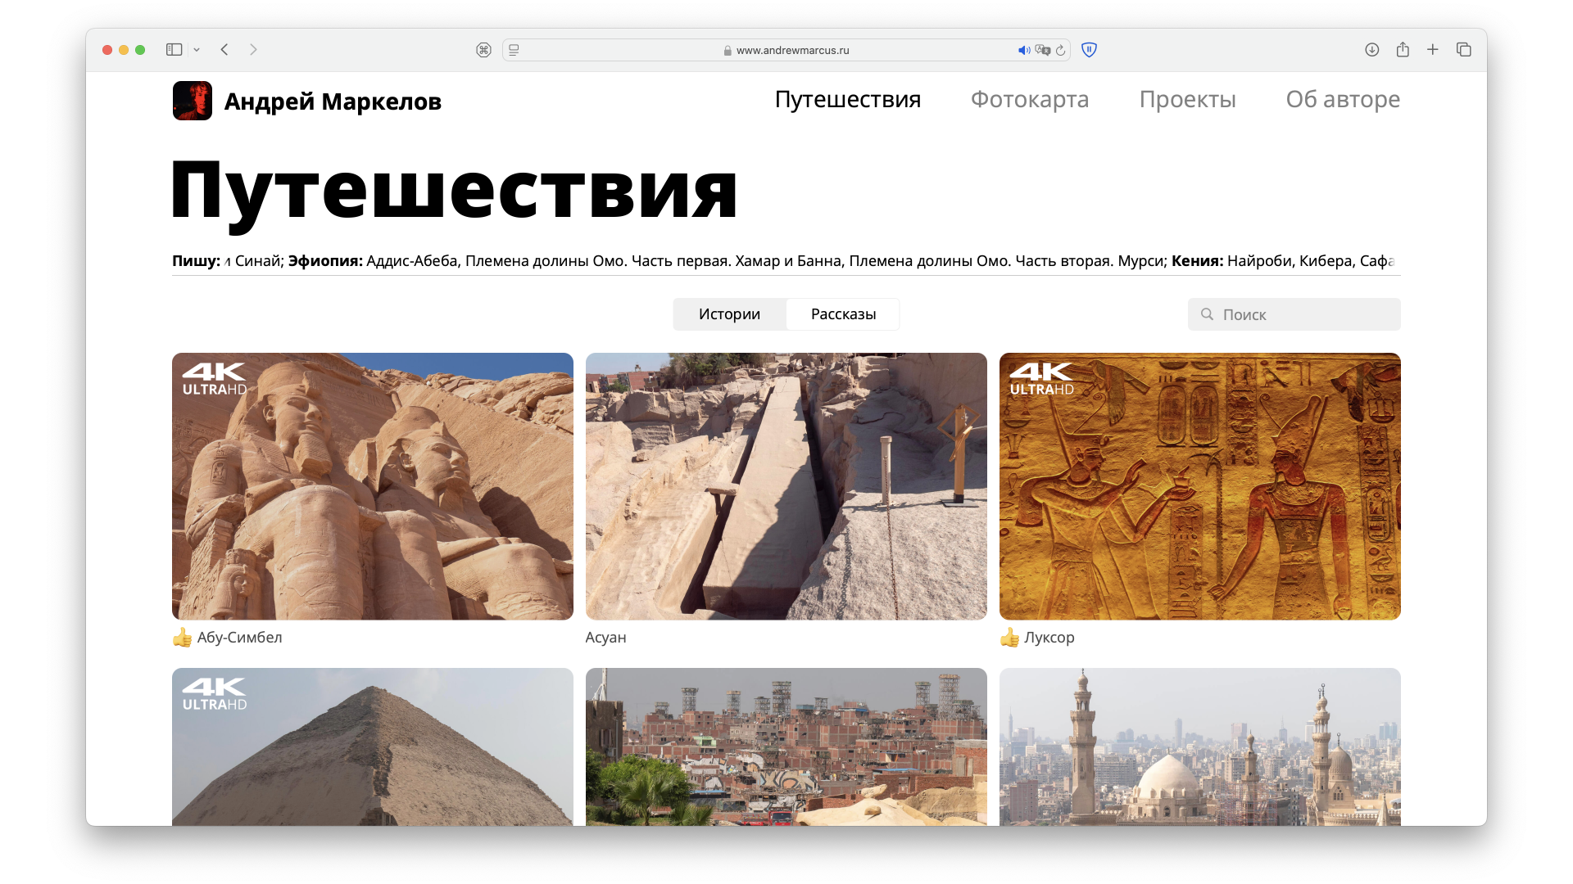Open the Проекты menu item
The width and height of the screenshot is (1573, 884).
pyautogui.click(x=1187, y=99)
